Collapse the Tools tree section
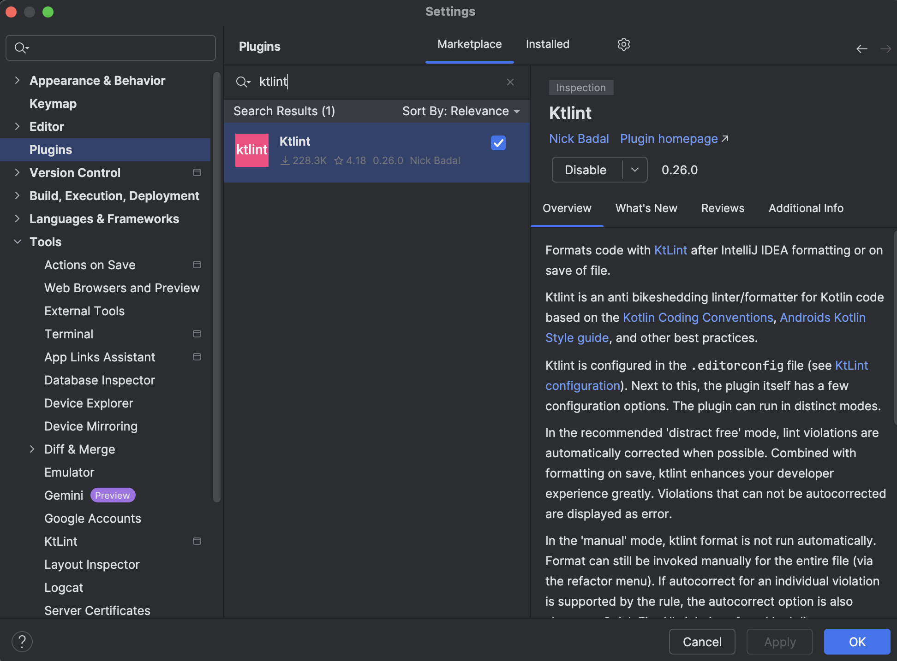Viewport: 897px width, 661px height. [18, 242]
